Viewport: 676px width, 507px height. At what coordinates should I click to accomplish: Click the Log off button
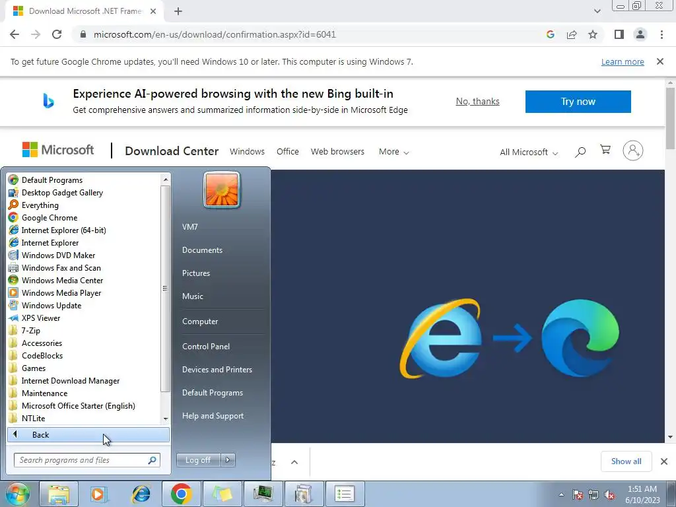[x=198, y=460]
